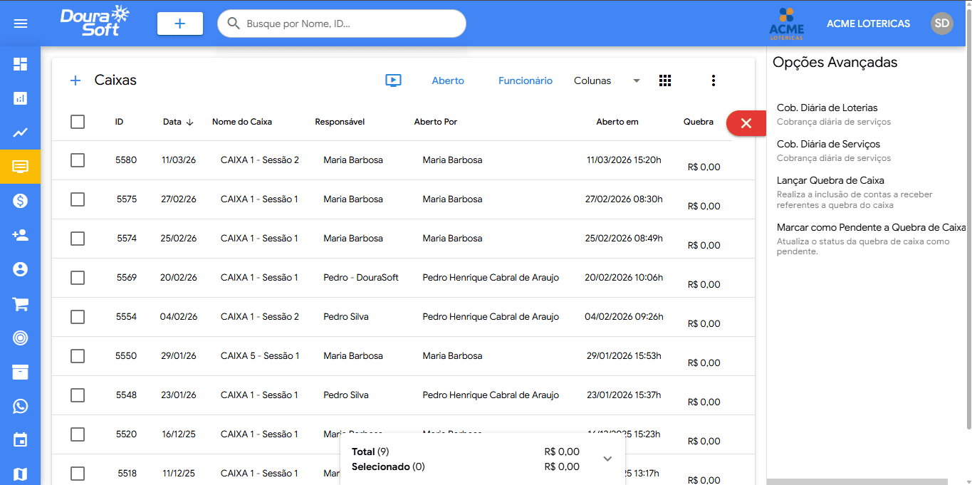Click the search field Busque por Nome
972x485 pixels.
(x=349, y=24)
